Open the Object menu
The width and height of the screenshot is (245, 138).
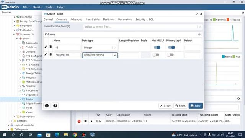[38, 7]
